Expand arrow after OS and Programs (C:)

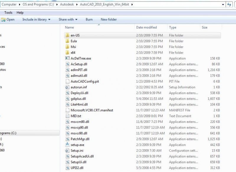pyautogui.click(x=57, y=4)
